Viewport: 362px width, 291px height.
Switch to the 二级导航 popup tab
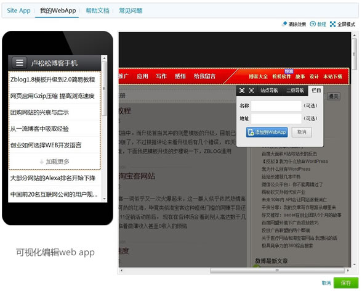pos(295,91)
